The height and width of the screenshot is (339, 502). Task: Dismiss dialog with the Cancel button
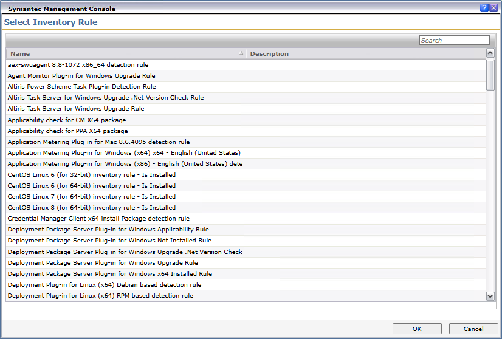(x=473, y=329)
